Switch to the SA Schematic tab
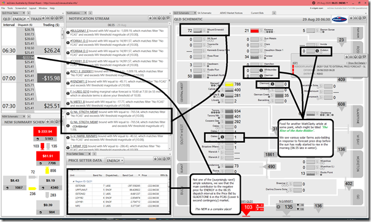The image size is (371, 222). coord(205,13)
